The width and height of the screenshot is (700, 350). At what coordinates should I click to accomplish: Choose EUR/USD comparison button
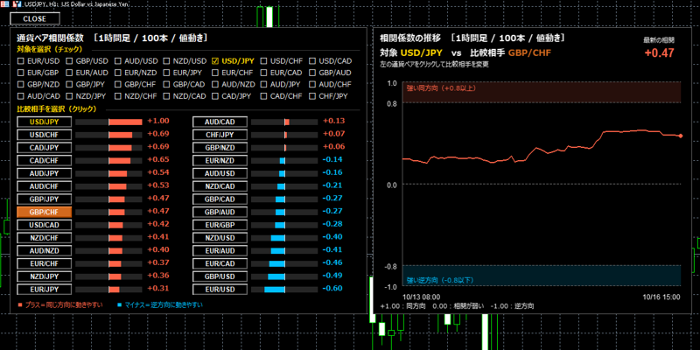tap(220, 290)
